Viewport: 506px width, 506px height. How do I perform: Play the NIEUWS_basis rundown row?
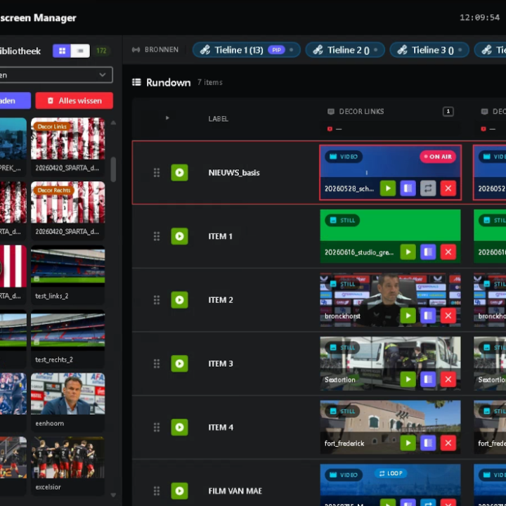coord(179,173)
